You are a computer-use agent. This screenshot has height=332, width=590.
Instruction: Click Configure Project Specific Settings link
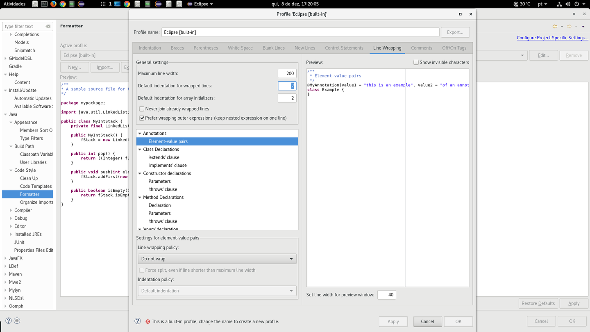click(552, 38)
